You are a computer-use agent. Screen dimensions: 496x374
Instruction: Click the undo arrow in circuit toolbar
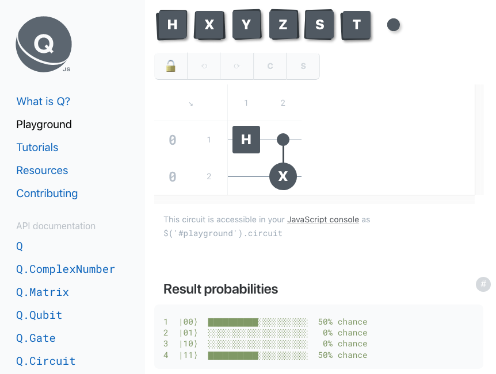click(204, 66)
